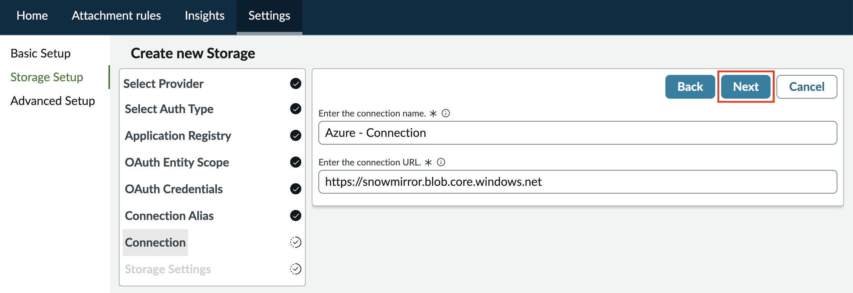Select Storage Setup in sidebar
The width and height of the screenshot is (853, 293).
tap(47, 77)
